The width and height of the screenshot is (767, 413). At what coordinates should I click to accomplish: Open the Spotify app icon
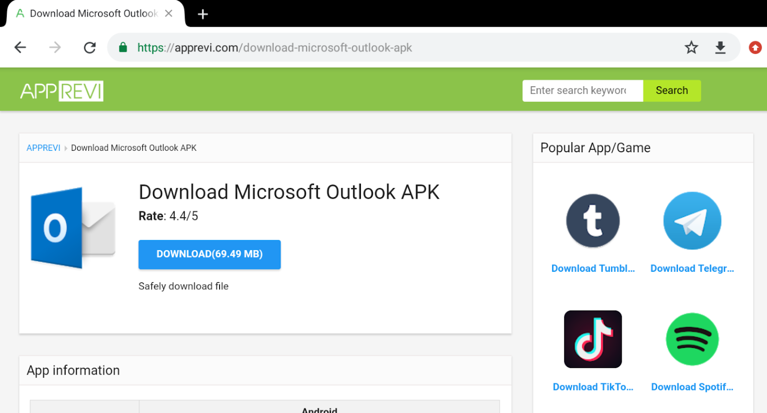(692, 339)
